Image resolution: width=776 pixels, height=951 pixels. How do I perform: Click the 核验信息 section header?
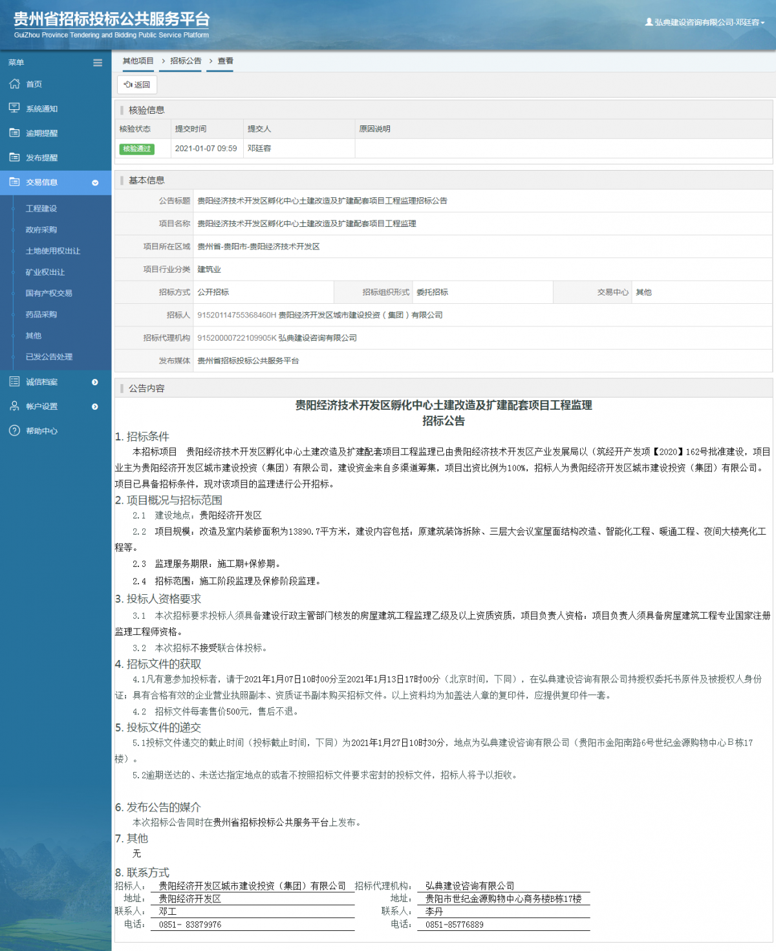[146, 110]
